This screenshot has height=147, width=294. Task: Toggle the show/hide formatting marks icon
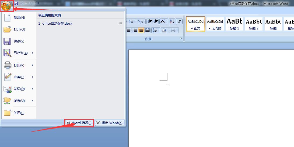click(x=179, y=21)
